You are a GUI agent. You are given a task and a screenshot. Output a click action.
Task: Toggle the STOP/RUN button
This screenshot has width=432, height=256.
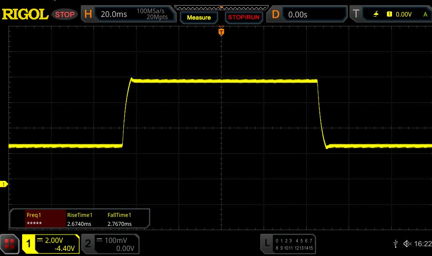click(244, 17)
